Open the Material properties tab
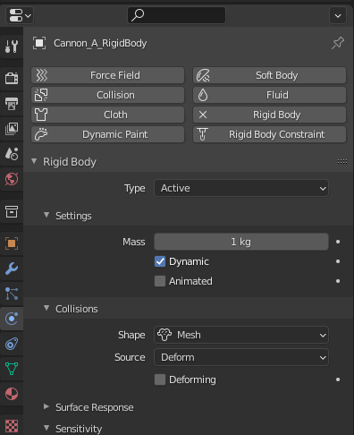The width and height of the screenshot is (354, 435). [12, 394]
